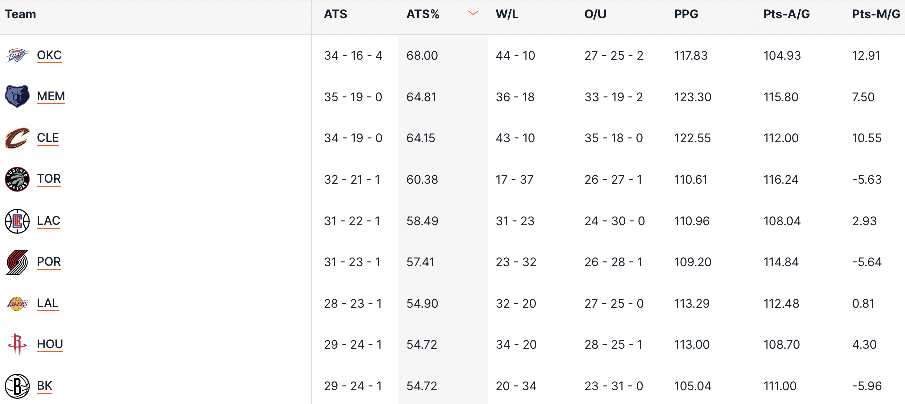This screenshot has height=404, width=905.
Task: Open the TOR team page link
Action: click(x=49, y=179)
